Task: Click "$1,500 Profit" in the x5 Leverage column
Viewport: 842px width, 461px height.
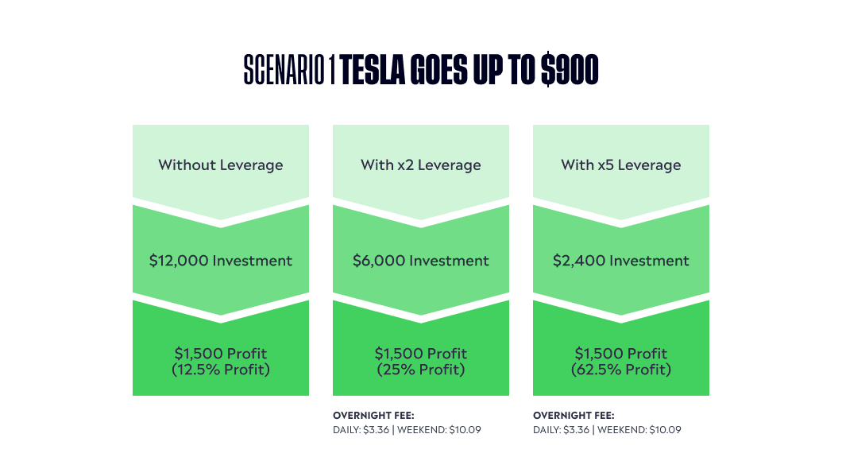Action: (x=621, y=353)
